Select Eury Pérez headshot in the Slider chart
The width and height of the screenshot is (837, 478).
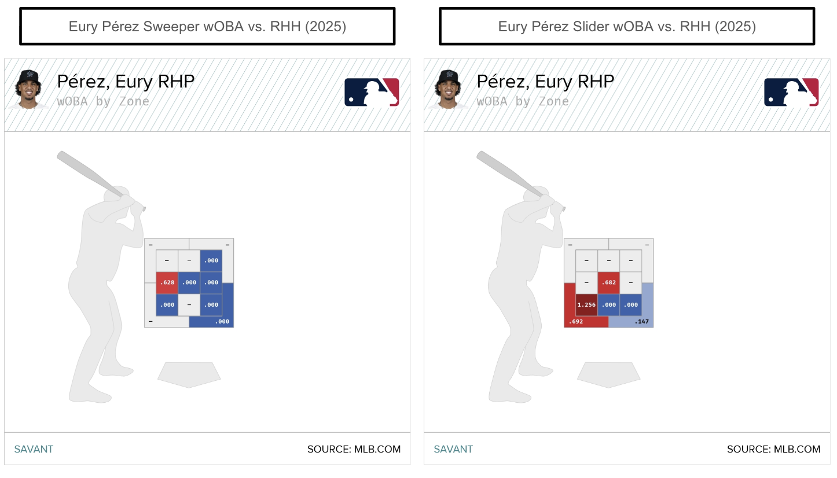447,89
